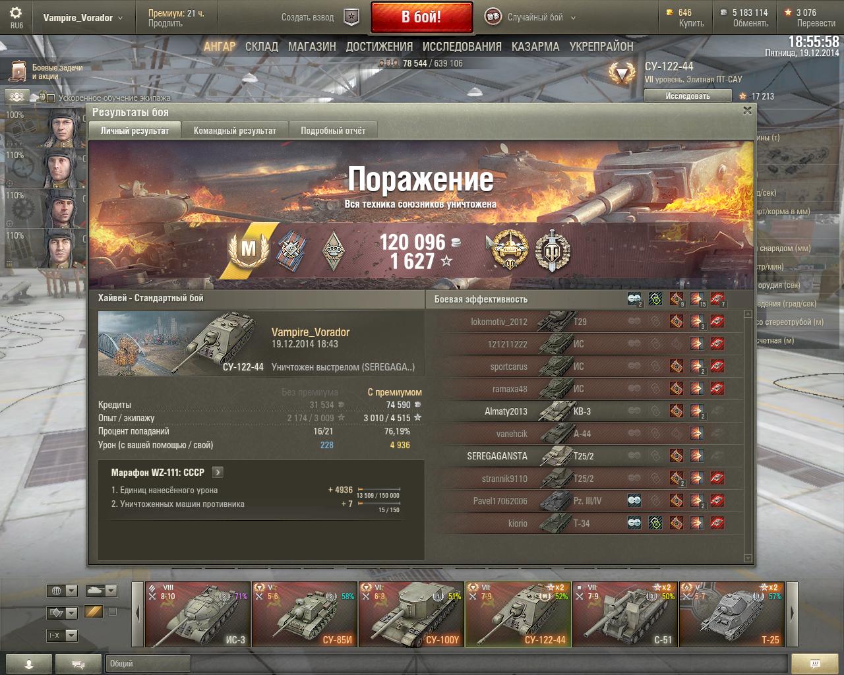The image size is (844, 675).
Task: Open the ИССЛЕДОВАНИЯ menu
Action: 462,47
